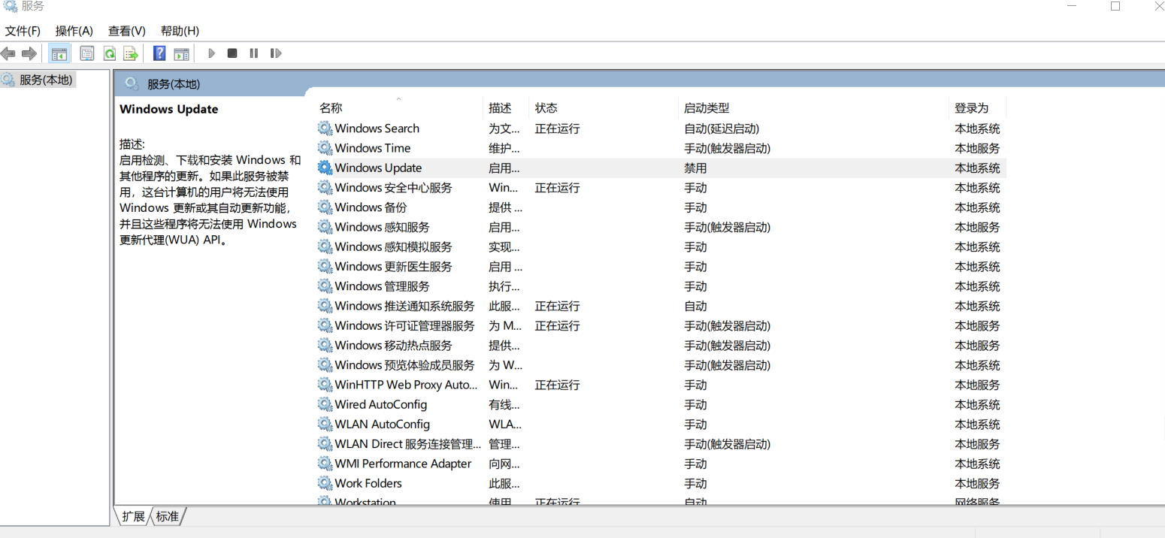Click 手动(触发器启动) startup type of Windows 感知服务

[727, 227]
